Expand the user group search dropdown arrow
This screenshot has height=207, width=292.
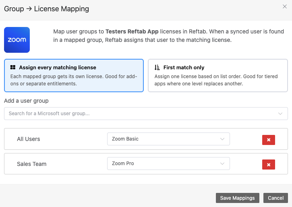[x=280, y=114]
